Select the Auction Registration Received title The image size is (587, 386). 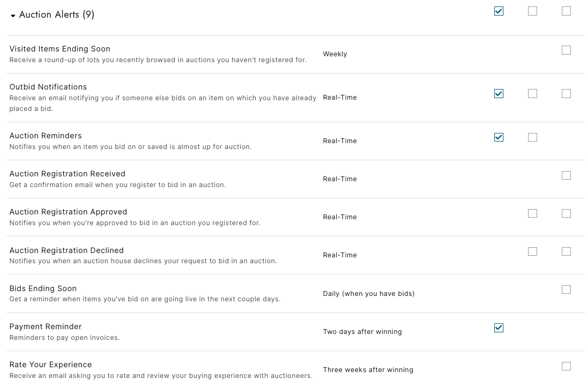tap(68, 174)
